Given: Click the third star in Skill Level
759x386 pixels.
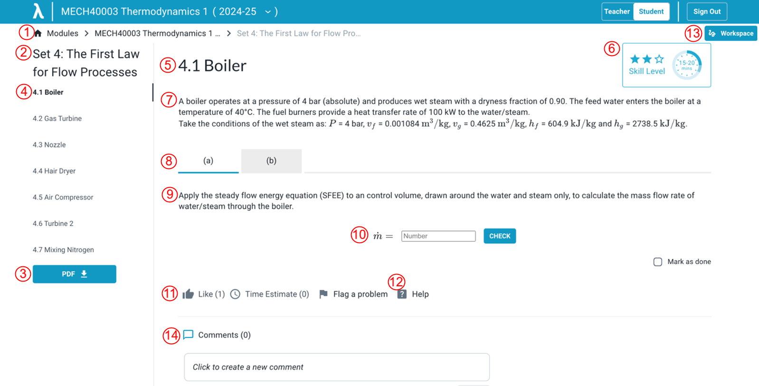Looking at the screenshot, I should [659, 59].
